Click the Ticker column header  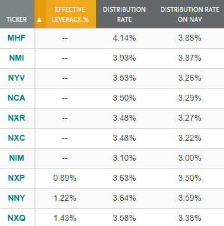[17, 19]
